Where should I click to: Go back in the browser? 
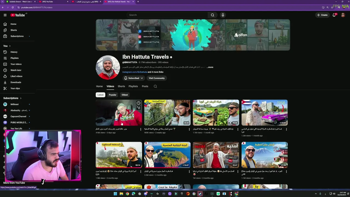click(3, 7)
